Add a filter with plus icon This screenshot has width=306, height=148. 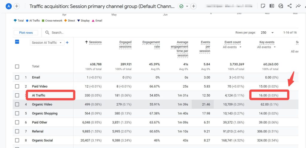click(x=193, y=6)
